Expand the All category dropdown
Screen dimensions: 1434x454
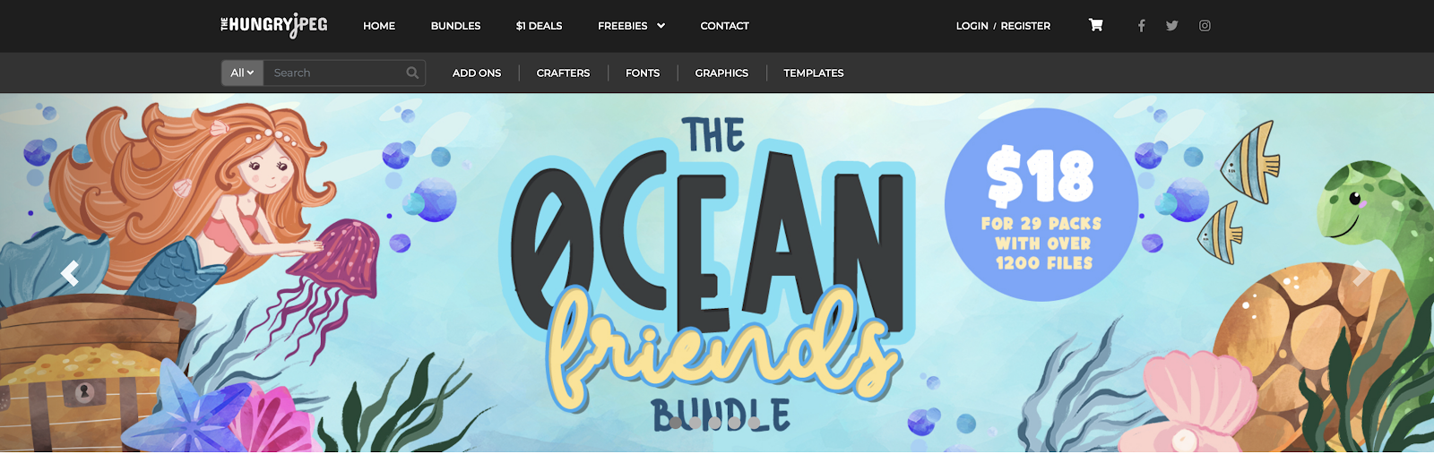[x=242, y=73]
